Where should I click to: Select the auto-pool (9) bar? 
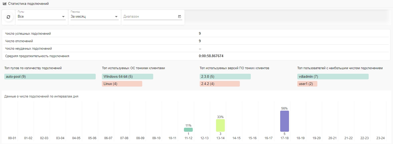[50, 77]
